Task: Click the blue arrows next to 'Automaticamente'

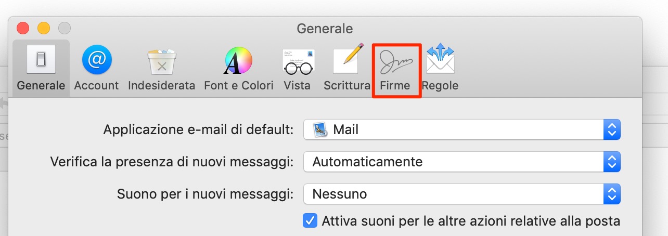Action: pos(612,162)
